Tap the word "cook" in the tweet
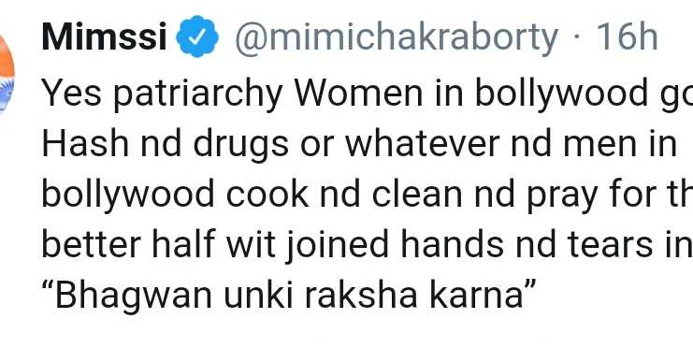The image size is (693, 348). pyautogui.click(x=267, y=195)
